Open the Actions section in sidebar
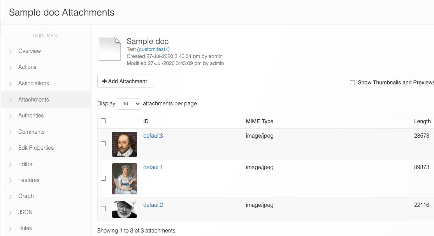 point(27,67)
